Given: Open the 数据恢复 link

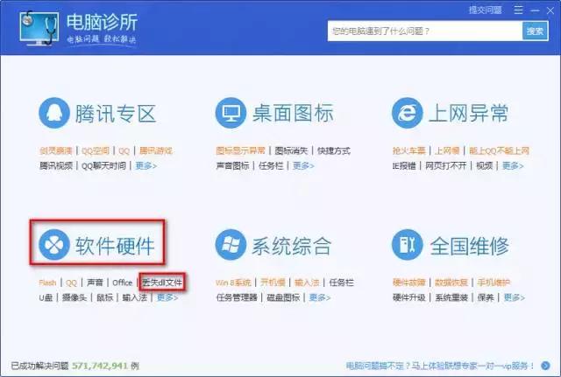Looking at the screenshot, I should pos(451,283).
